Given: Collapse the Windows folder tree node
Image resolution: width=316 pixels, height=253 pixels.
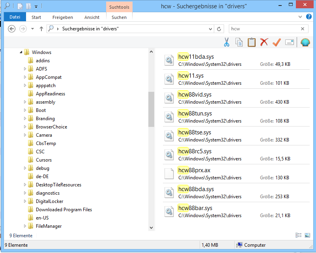Looking at the screenshot, I should click(21, 52).
